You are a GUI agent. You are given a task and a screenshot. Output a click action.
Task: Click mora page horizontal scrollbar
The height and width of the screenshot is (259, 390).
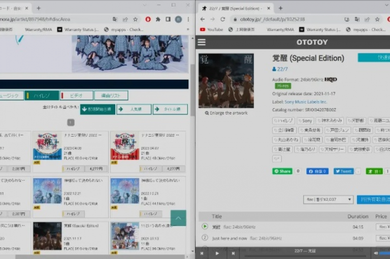point(100,256)
